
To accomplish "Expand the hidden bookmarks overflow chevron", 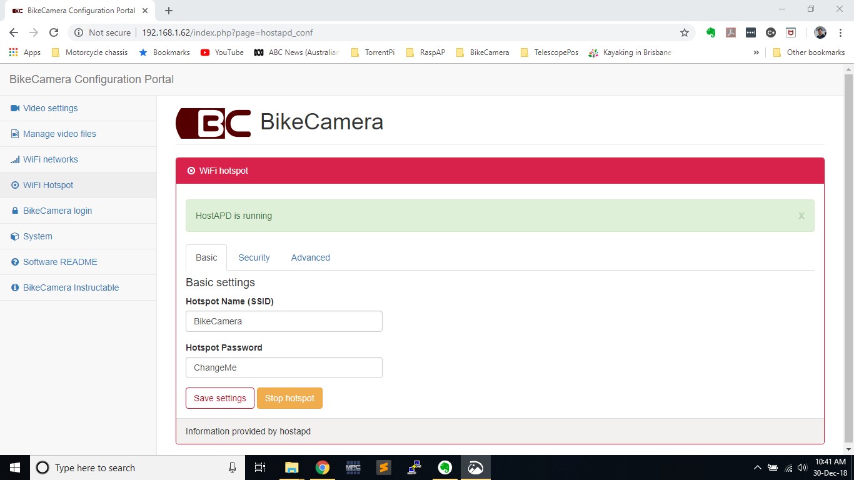I will tap(756, 52).
